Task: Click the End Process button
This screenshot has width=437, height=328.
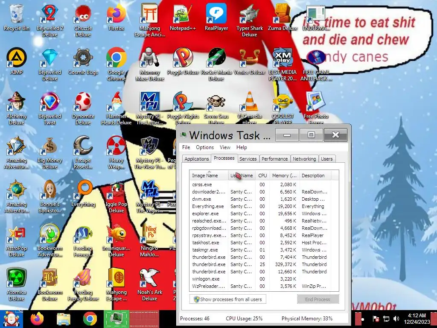Action: 318,299
